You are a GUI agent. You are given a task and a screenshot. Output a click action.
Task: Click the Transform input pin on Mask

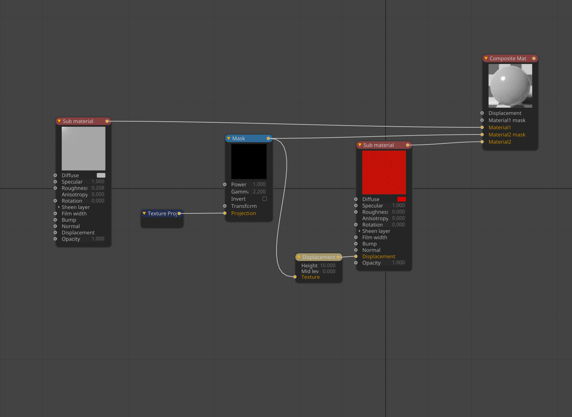(225, 206)
